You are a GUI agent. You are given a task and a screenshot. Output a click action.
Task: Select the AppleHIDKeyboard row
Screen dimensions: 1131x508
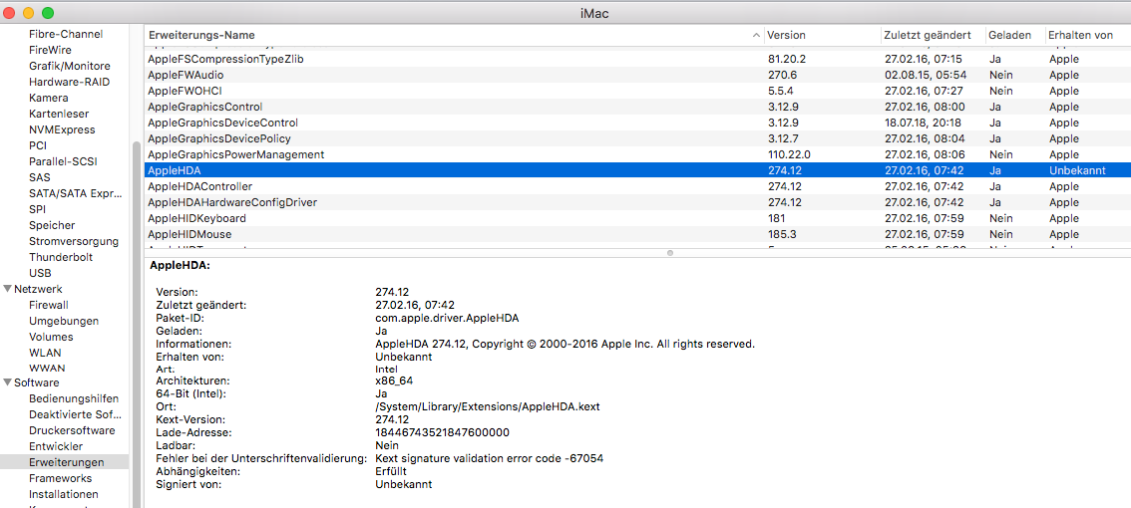(196, 218)
